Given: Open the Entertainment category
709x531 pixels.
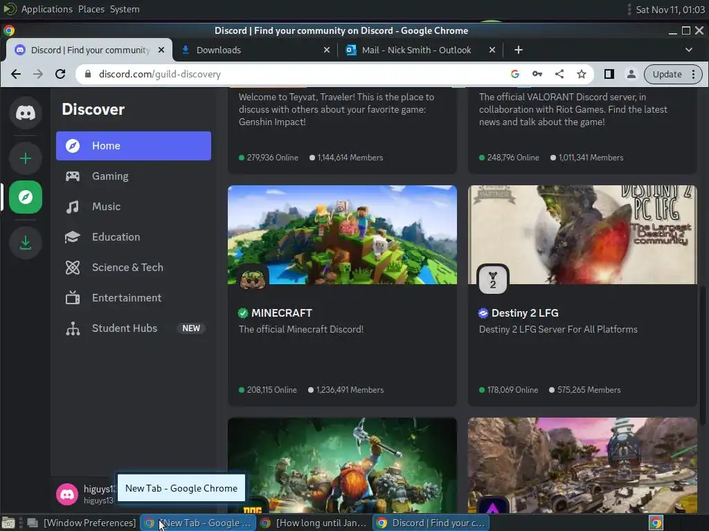Looking at the screenshot, I should point(134,297).
